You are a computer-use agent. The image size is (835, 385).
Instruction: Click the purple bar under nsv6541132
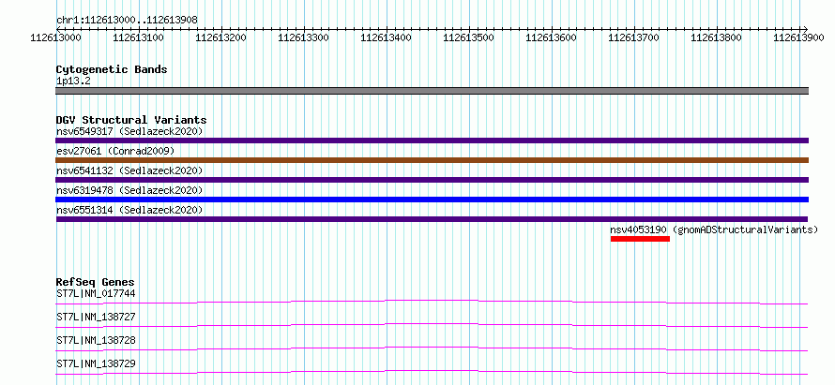432,180
